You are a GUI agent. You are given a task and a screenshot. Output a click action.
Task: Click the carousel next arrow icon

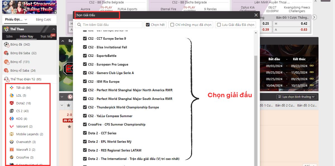point(314,17)
